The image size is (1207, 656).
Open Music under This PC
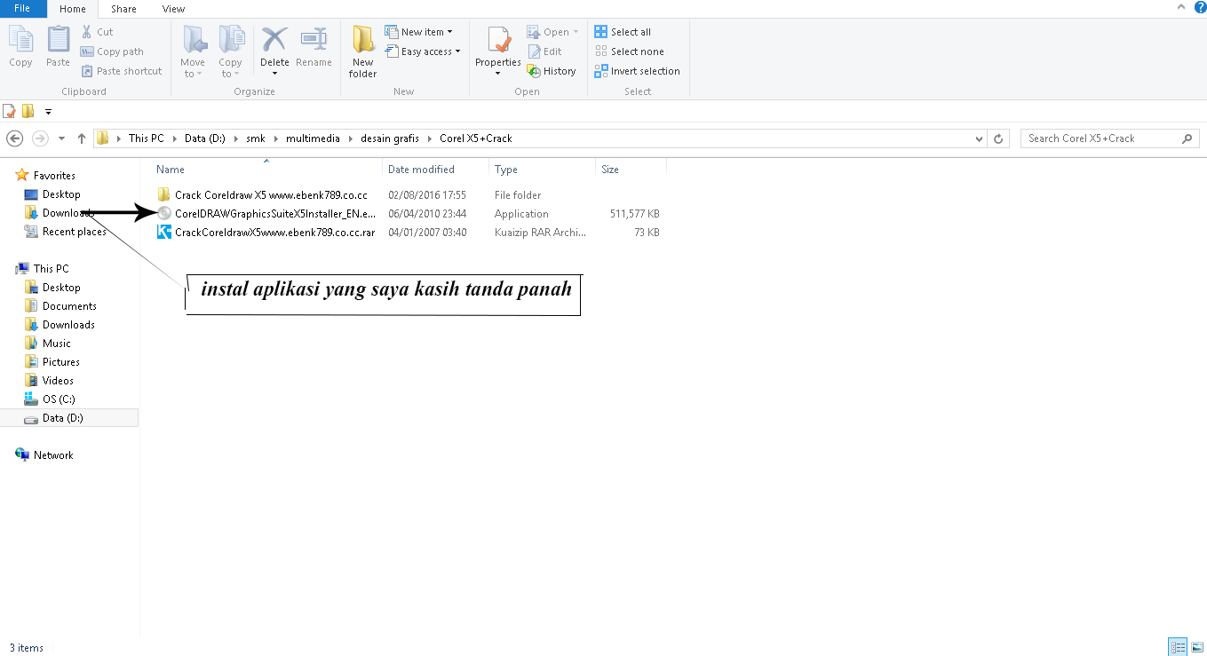[x=48, y=344]
